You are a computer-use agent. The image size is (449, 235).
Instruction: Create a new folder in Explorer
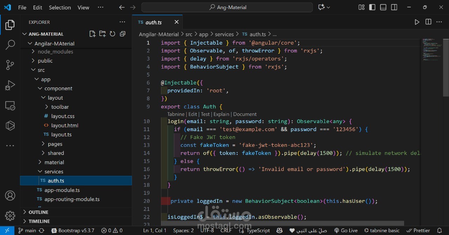(102, 34)
